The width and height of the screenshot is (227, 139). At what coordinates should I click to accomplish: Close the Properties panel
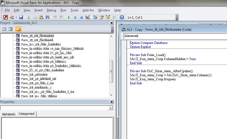[x=112, y=102]
